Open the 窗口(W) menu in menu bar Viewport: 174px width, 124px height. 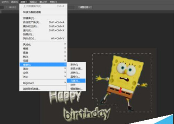(x=43, y=2)
